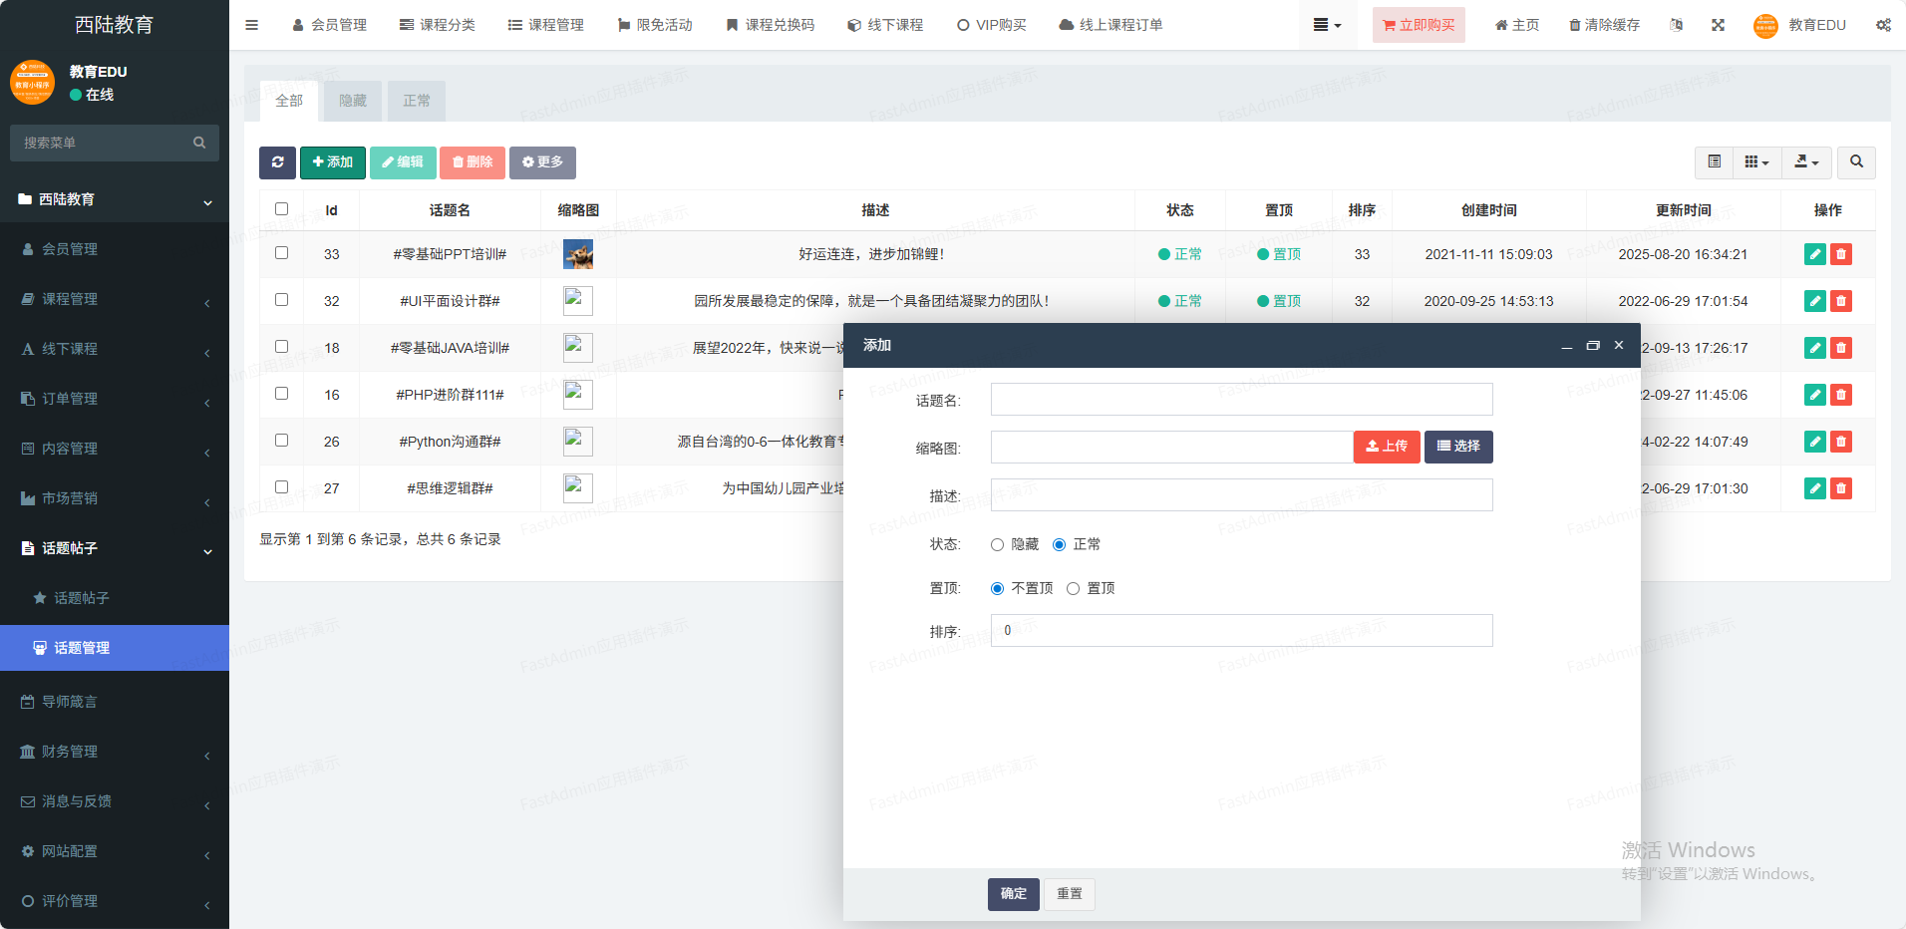Screen dimensions: 1906x929
Task: Toggle the sidebar with the hamburger icon
Action: [251, 25]
